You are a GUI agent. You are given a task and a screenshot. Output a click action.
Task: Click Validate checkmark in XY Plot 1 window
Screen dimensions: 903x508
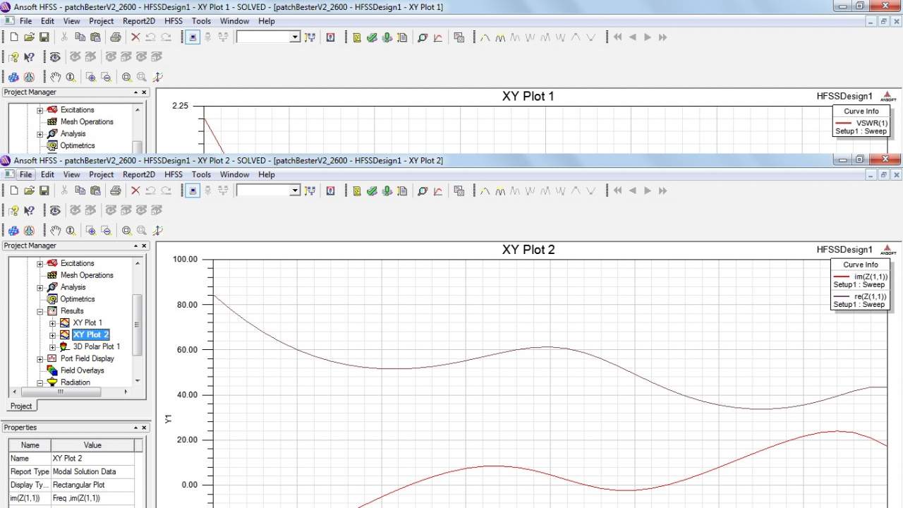(372, 37)
